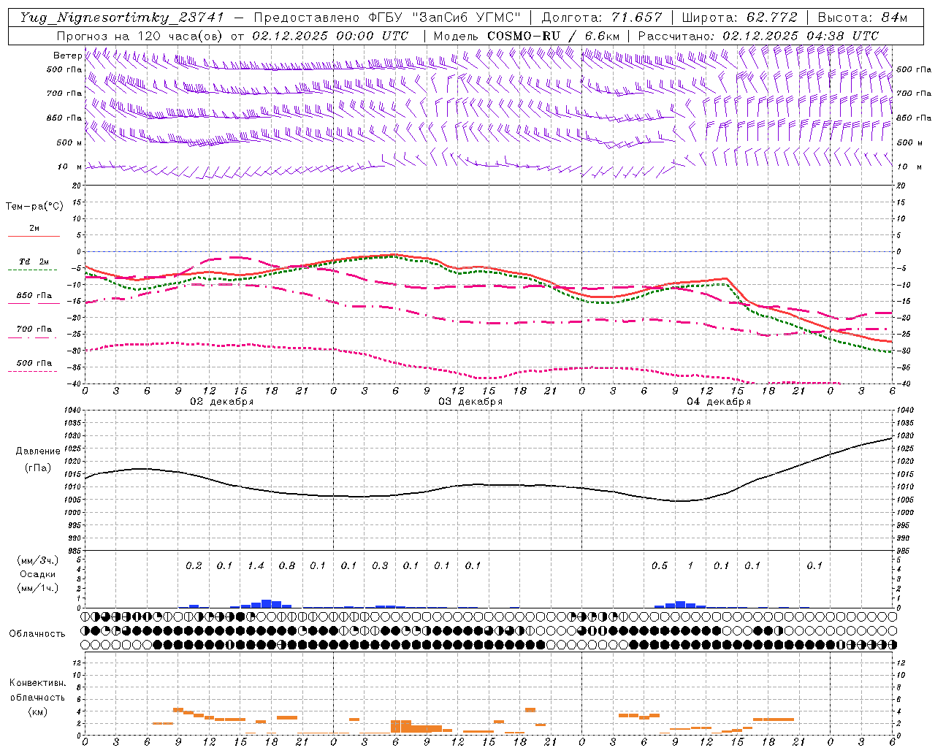
Task: Click the (км) unit under convective cloud label
Action: click(38, 711)
